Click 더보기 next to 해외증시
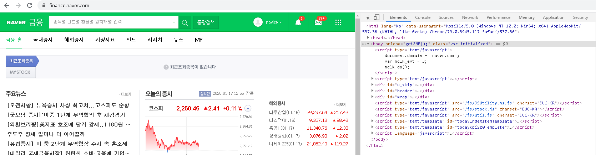 [x=340, y=105]
